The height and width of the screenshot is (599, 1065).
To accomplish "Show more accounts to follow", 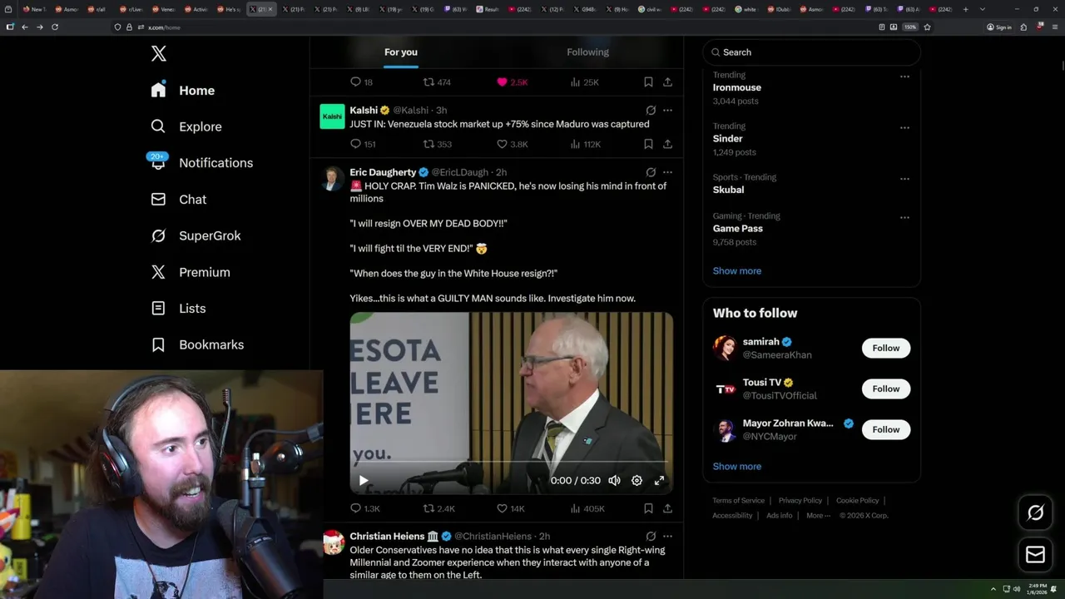I will point(737,466).
